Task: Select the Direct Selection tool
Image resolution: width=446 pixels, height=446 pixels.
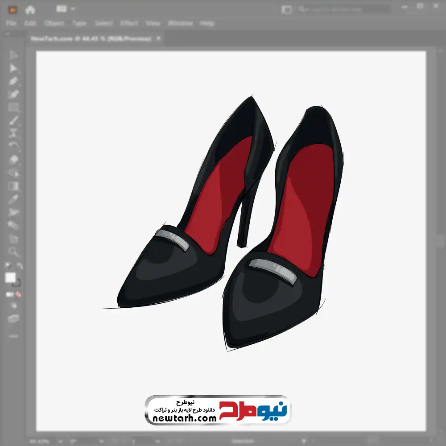Action: click(x=13, y=68)
